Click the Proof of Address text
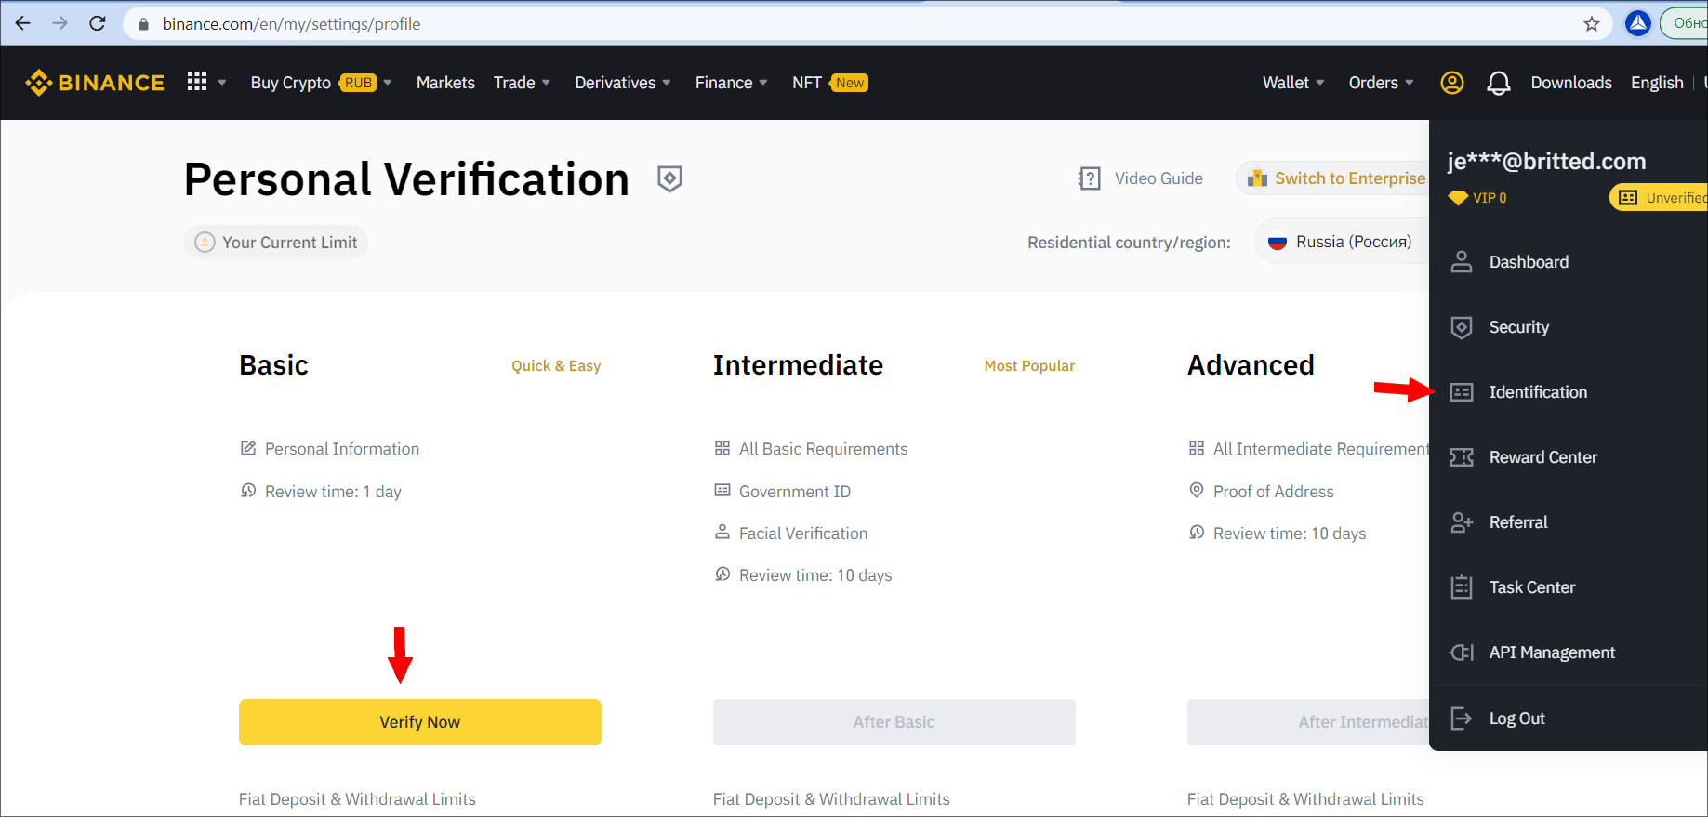The width and height of the screenshot is (1708, 817). point(1274,492)
